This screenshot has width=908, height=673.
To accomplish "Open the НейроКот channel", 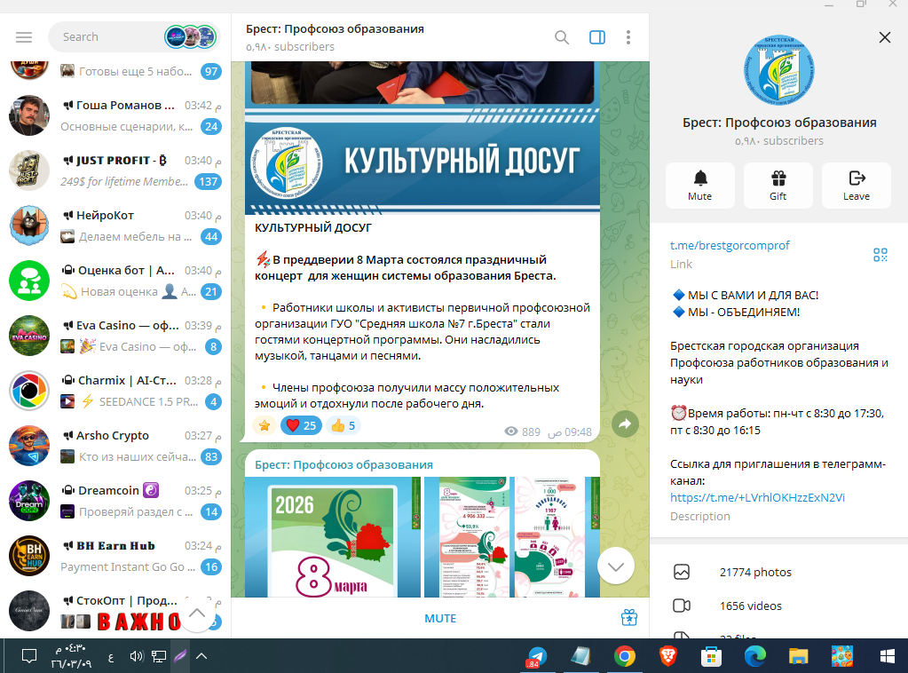I will (x=115, y=226).
